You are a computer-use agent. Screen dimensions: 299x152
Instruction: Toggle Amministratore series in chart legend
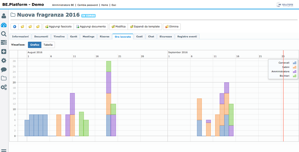[x=284, y=72]
